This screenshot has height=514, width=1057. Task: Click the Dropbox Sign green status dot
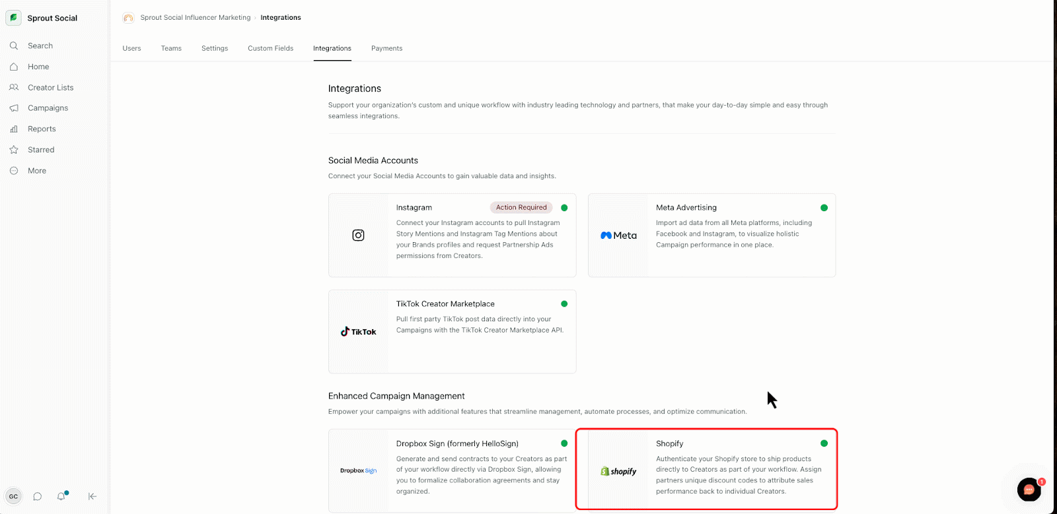pyautogui.click(x=564, y=443)
